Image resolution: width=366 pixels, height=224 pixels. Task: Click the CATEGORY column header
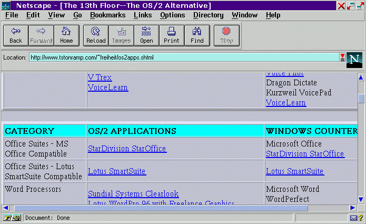coord(45,131)
